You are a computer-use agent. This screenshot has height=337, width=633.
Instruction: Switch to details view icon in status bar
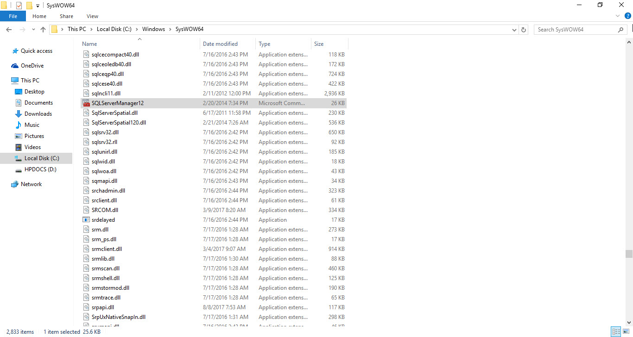point(616,331)
